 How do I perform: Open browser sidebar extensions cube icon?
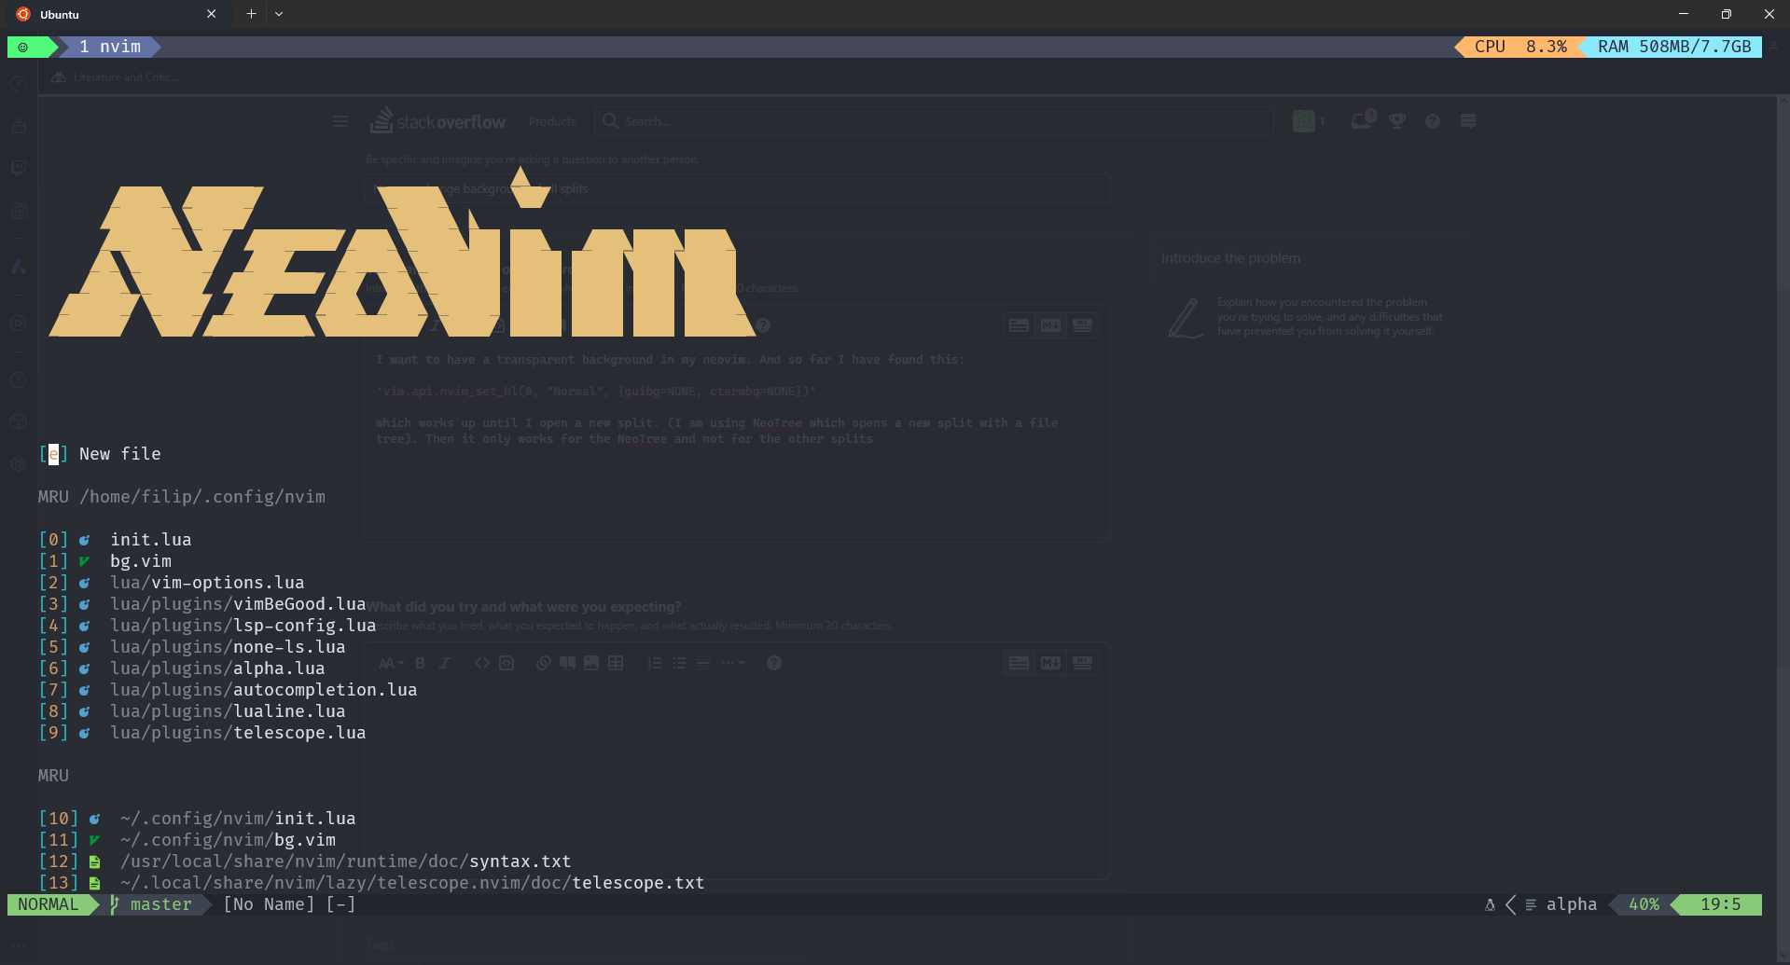tap(18, 421)
